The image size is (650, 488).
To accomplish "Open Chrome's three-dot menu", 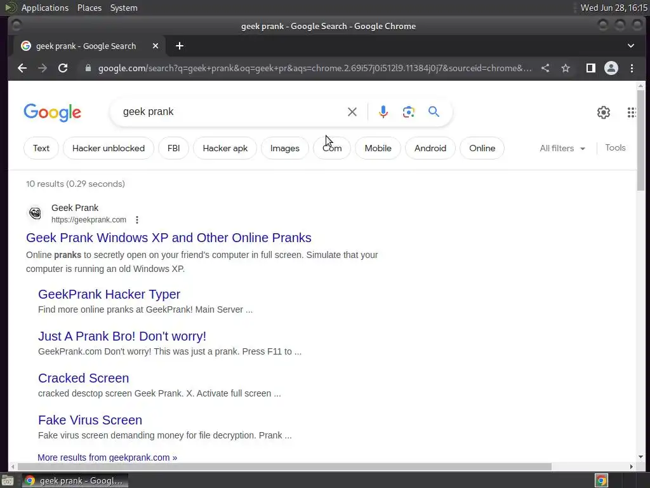I will pyautogui.click(x=632, y=68).
